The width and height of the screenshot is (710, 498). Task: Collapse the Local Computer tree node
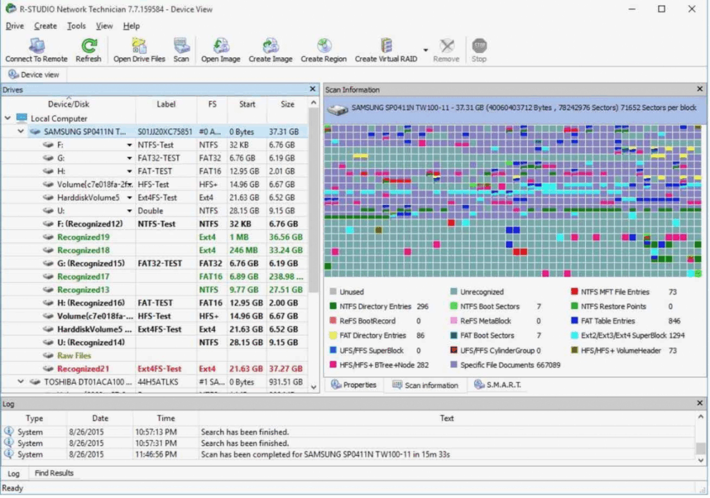click(x=8, y=118)
